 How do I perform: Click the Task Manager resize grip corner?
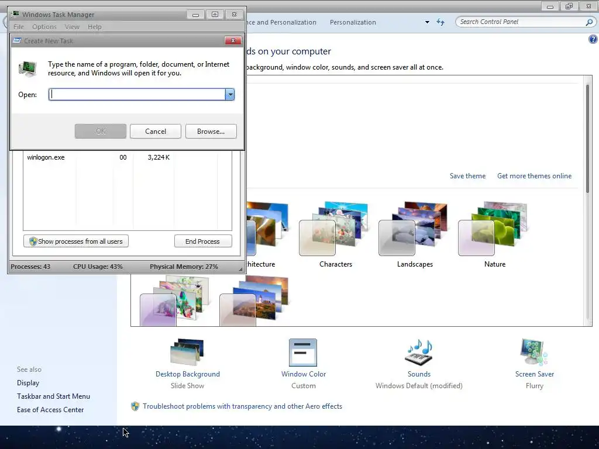click(x=240, y=269)
